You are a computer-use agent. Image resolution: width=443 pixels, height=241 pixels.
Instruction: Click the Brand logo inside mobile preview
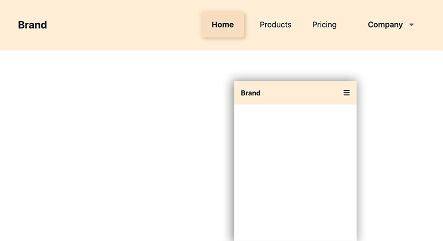coord(251,93)
